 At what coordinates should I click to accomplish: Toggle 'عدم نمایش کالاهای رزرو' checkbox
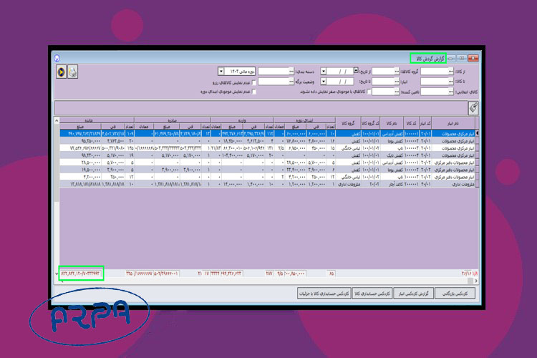[256, 82]
